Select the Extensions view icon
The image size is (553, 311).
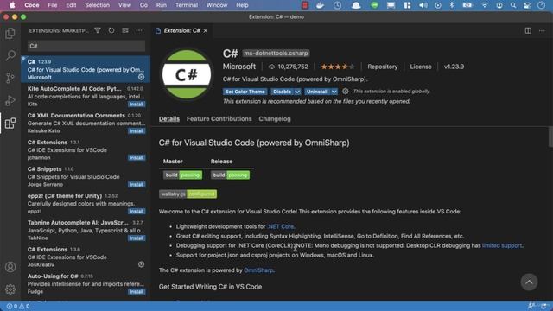pyautogui.click(x=10, y=123)
